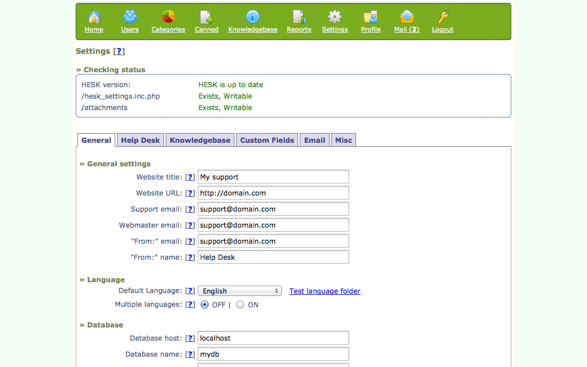Click the Logout key icon
This screenshot has width=587, height=367.
(443, 17)
